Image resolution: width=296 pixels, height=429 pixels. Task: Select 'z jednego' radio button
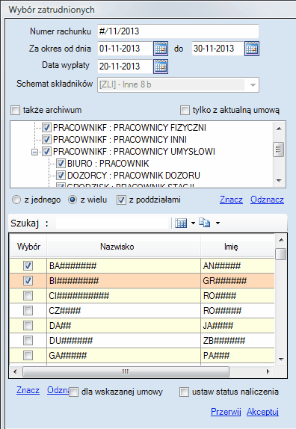coord(16,200)
